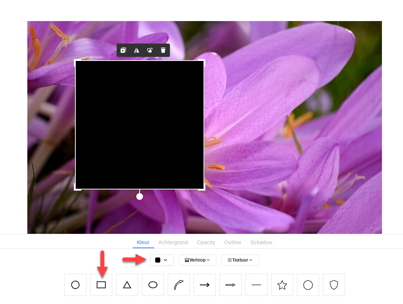Open the black color picker dropdown

162,260
